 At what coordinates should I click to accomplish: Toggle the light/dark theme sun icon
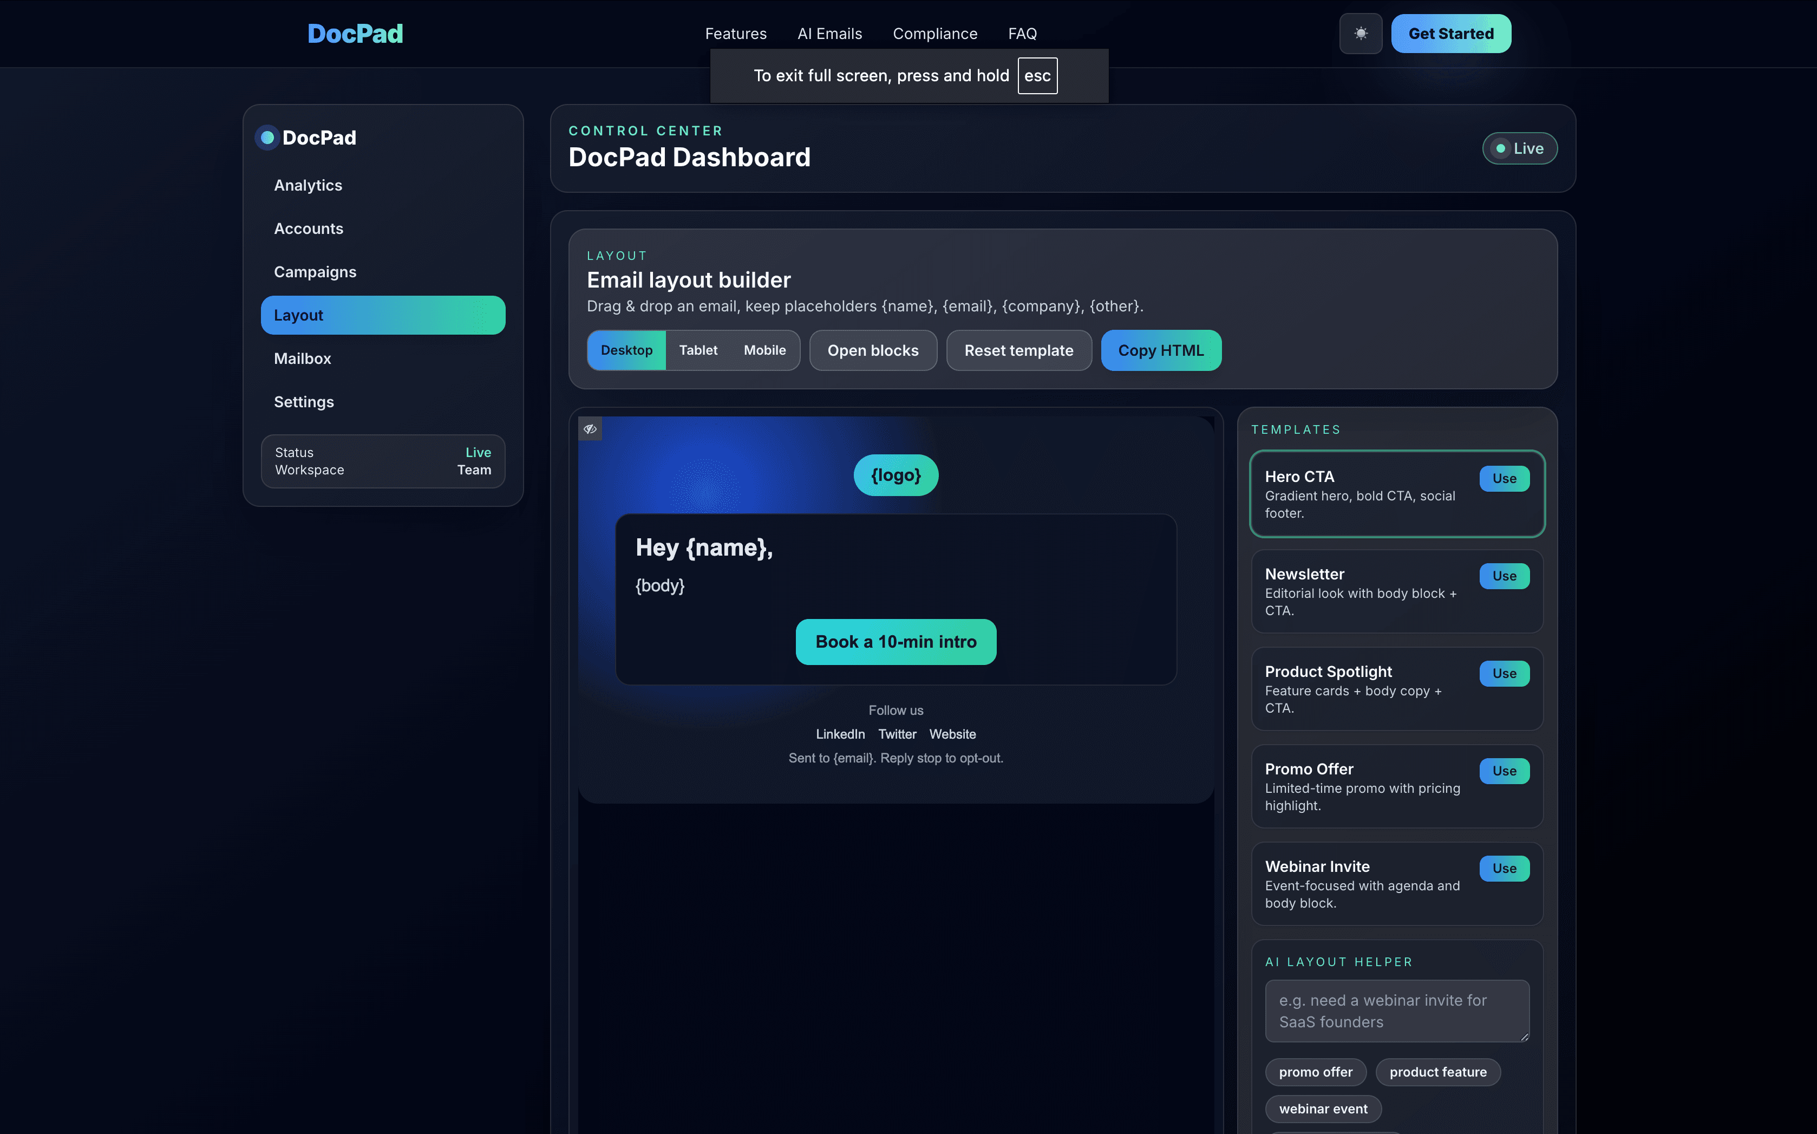point(1361,34)
